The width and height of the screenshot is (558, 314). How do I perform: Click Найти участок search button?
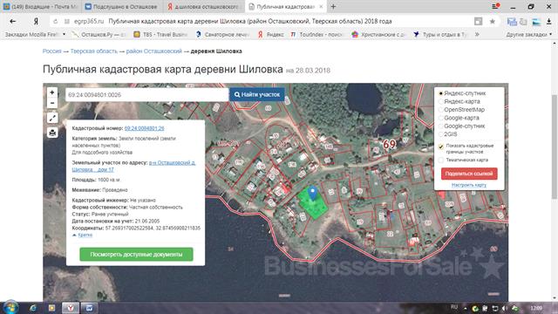pyautogui.click(x=257, y=95)
